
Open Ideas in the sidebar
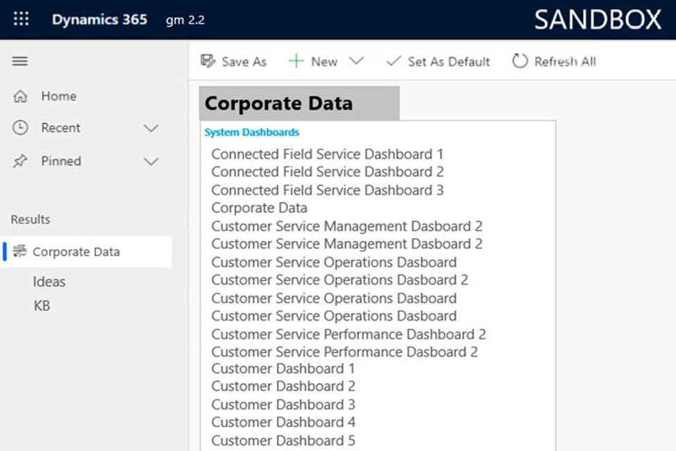click(x=49, y=282)
